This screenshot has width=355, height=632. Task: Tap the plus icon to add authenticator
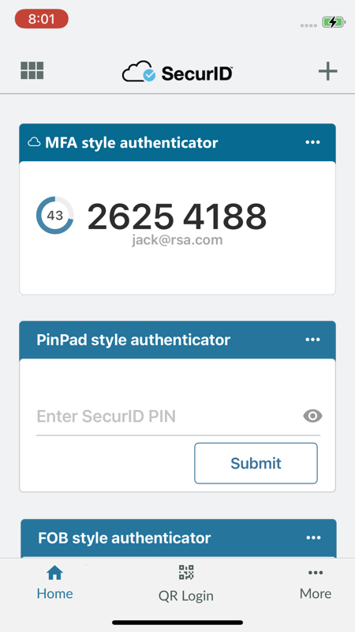click(327, 72)
